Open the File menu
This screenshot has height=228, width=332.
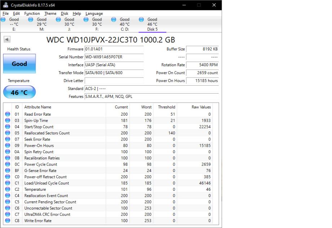5,13
